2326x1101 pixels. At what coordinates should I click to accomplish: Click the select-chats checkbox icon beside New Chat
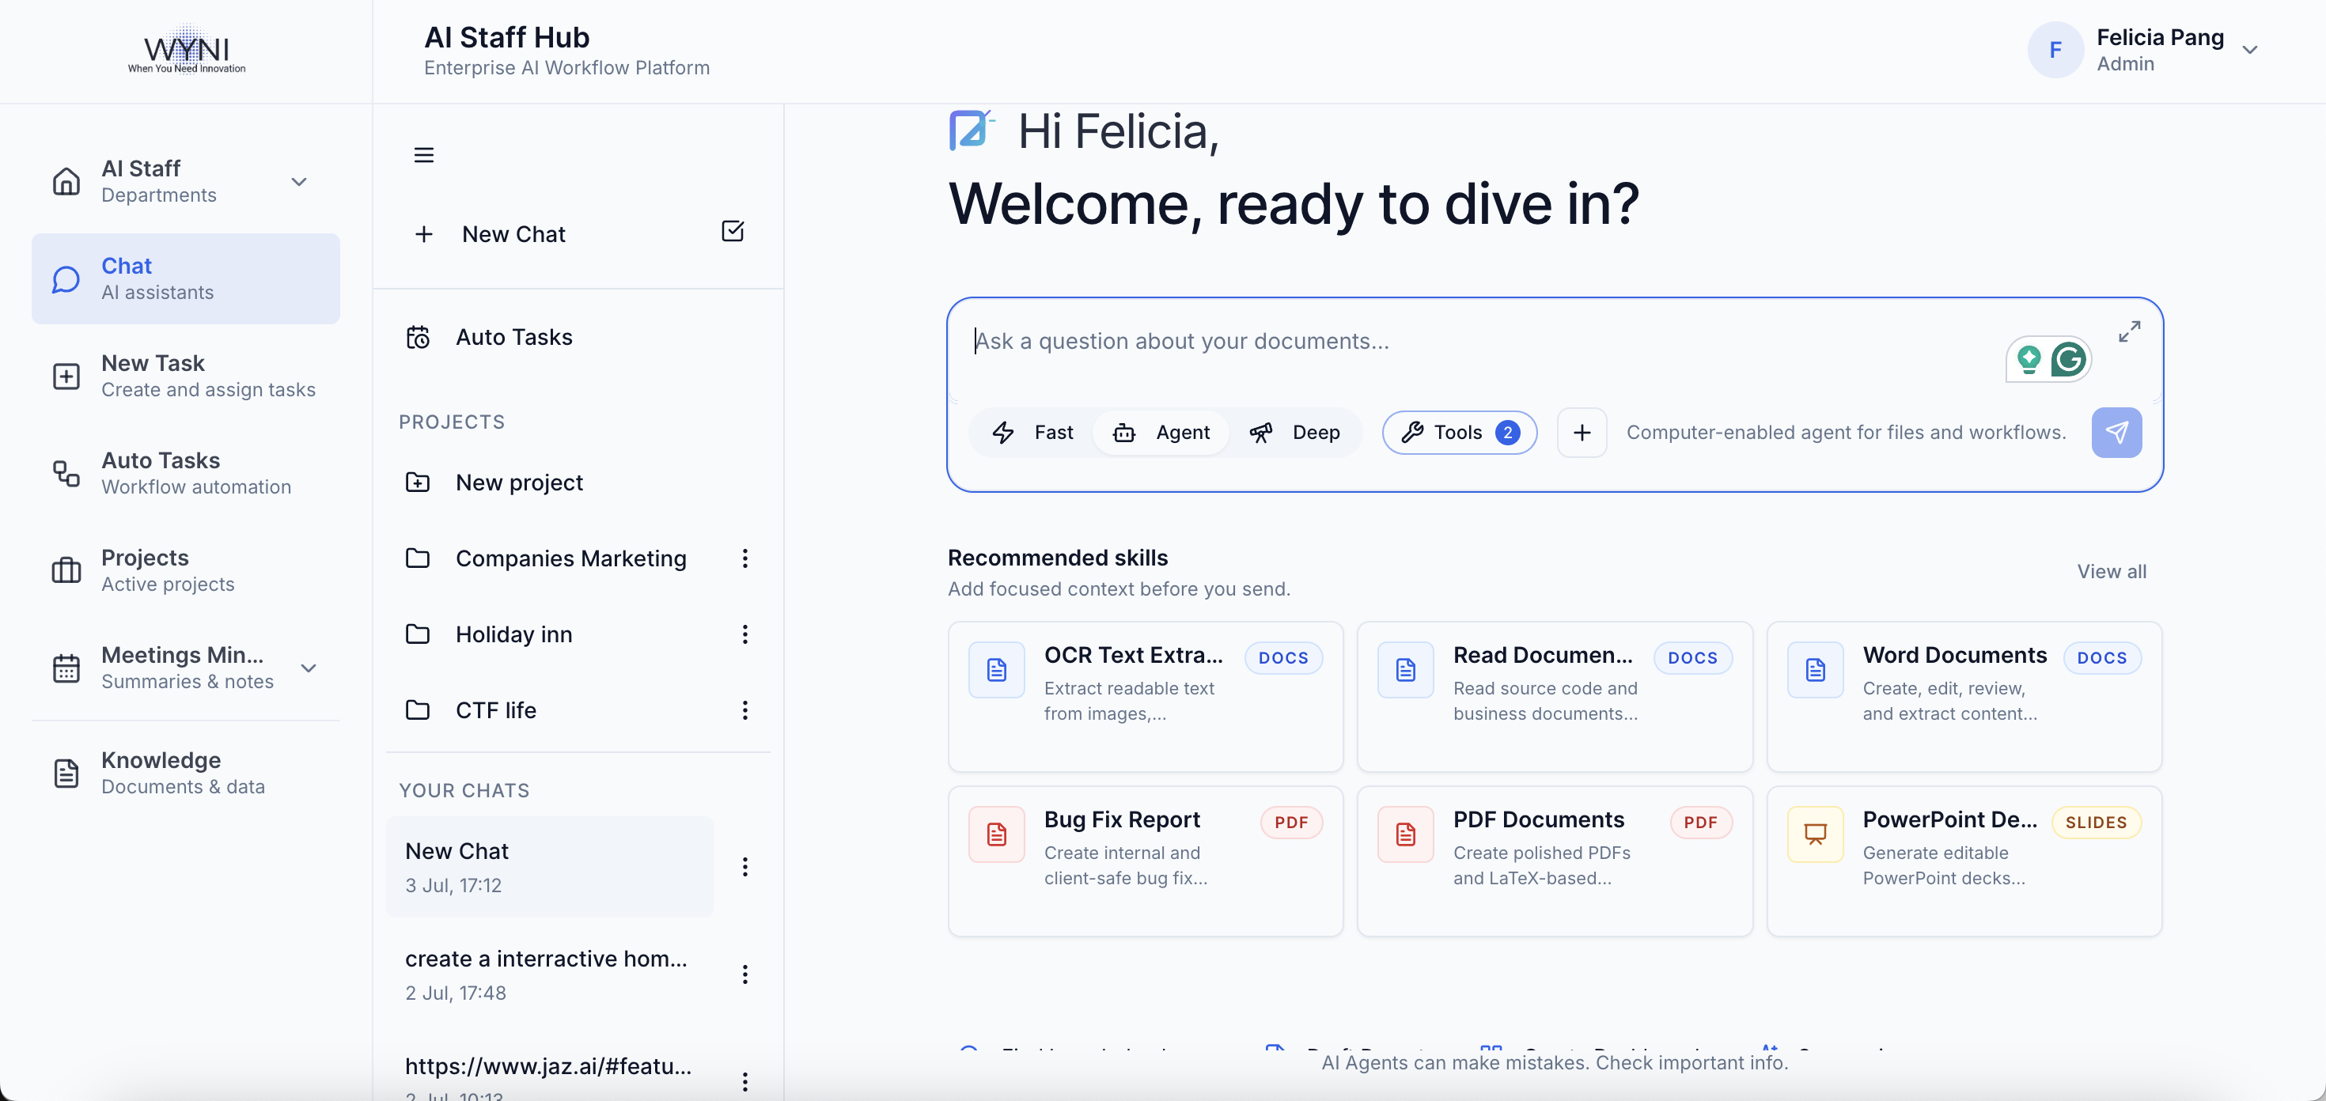click(x=733, y=231)
